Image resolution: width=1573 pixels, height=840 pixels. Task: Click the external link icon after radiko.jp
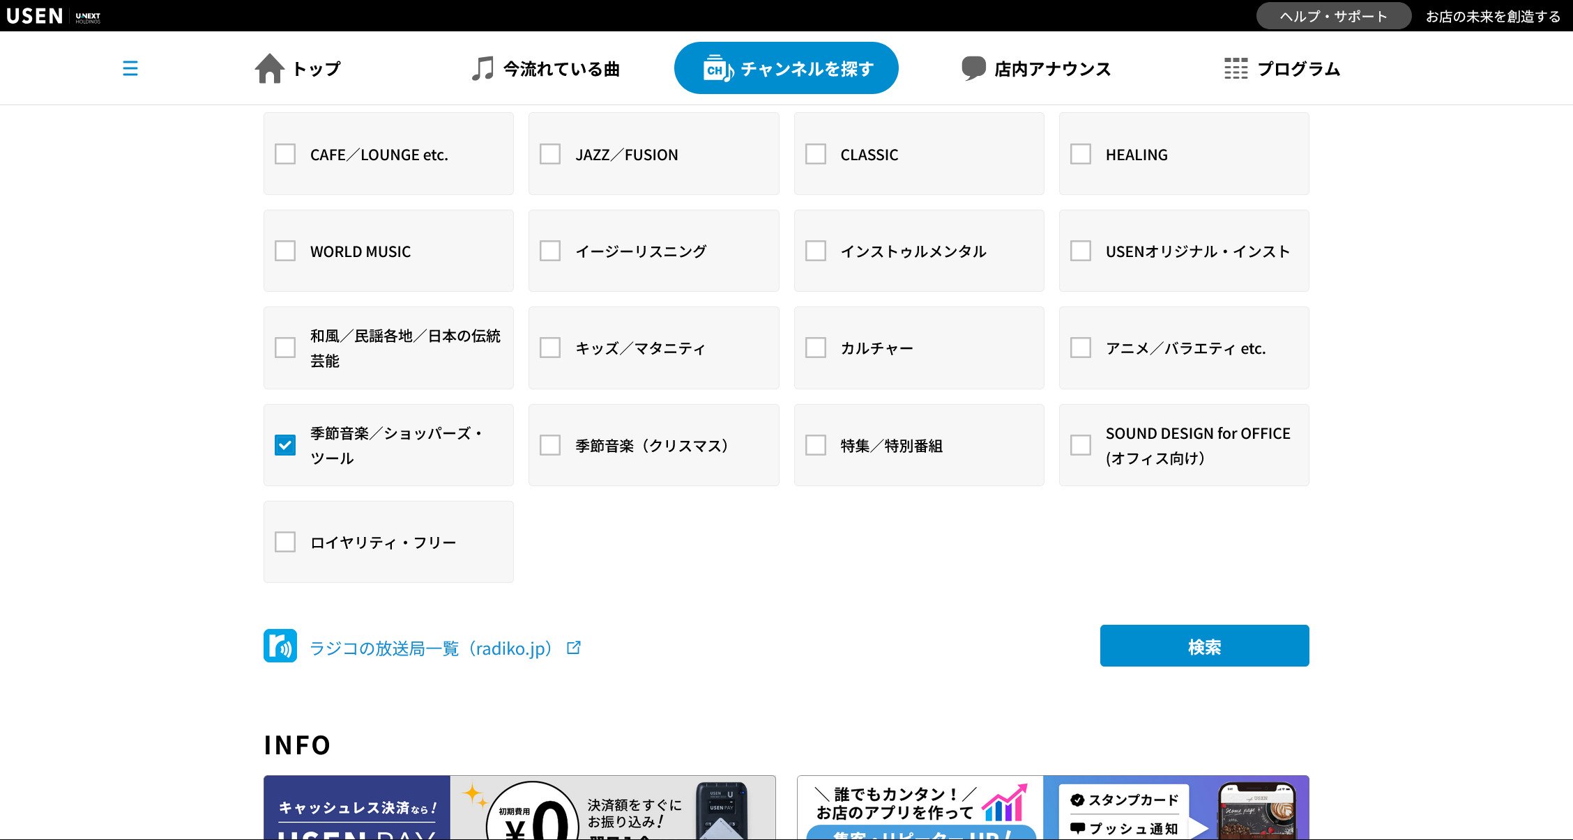574,648
